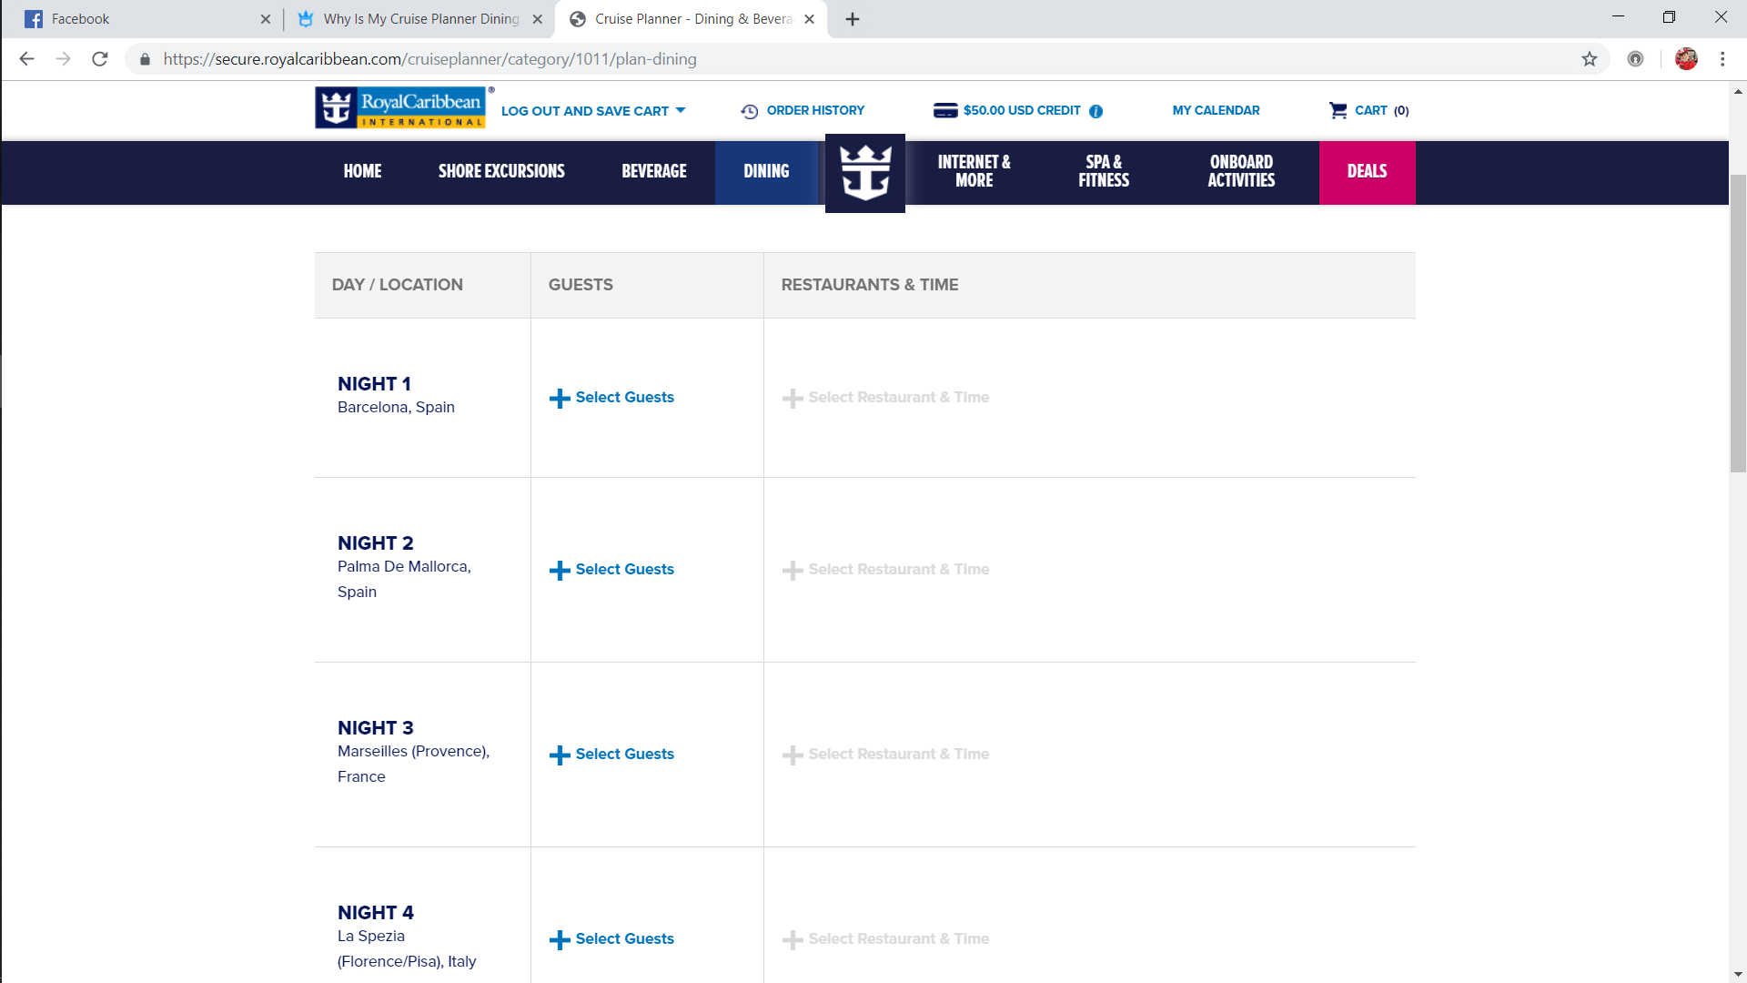Click the DAY / LOCATION column header
Viewport: 1747px width, 983px height.
(x=397, y=285)
